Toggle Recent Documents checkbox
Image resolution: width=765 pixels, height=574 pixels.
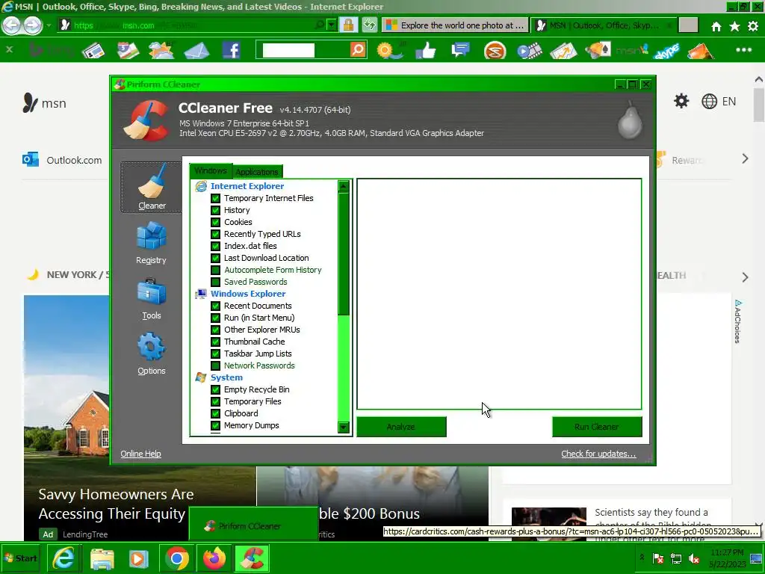point(215,306)
